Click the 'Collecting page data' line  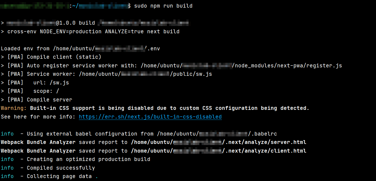click(59, 176)
